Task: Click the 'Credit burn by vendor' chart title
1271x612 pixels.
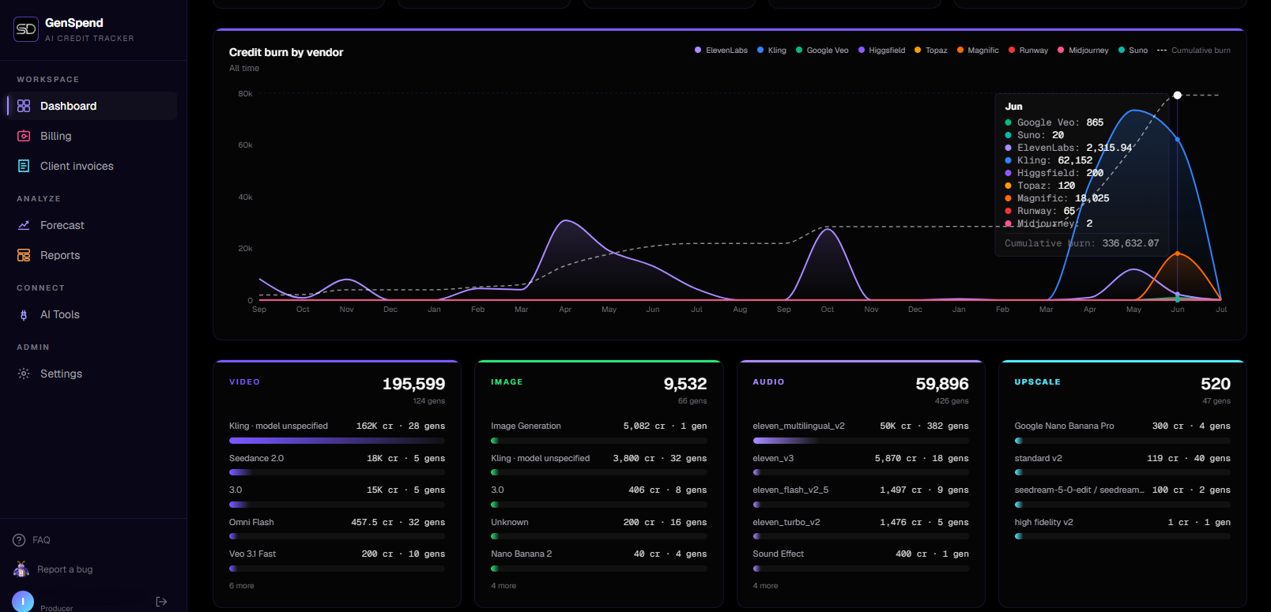Action: pos(286,52)
